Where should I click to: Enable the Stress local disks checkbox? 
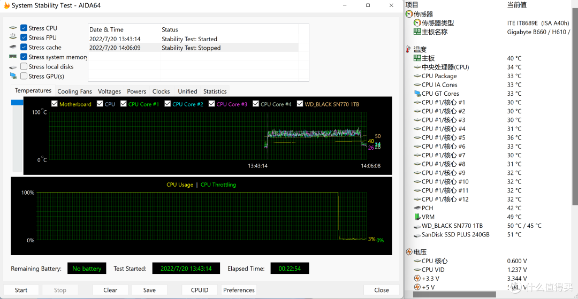tap(24, 67)
